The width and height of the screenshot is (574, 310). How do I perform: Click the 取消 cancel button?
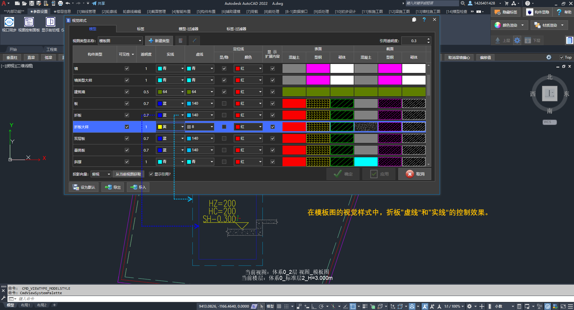pyautogui.click(x=415, y=174)
